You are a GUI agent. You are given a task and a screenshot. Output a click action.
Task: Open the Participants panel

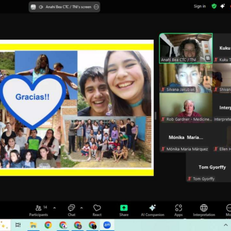[39, 211]
